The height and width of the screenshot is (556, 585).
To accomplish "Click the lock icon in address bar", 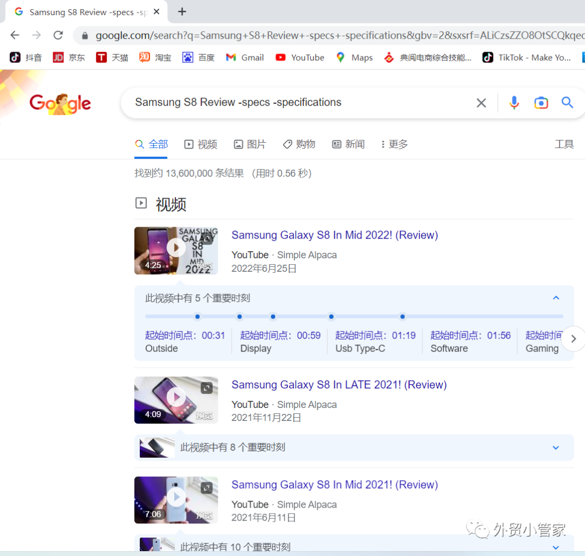I will [84, 35].
